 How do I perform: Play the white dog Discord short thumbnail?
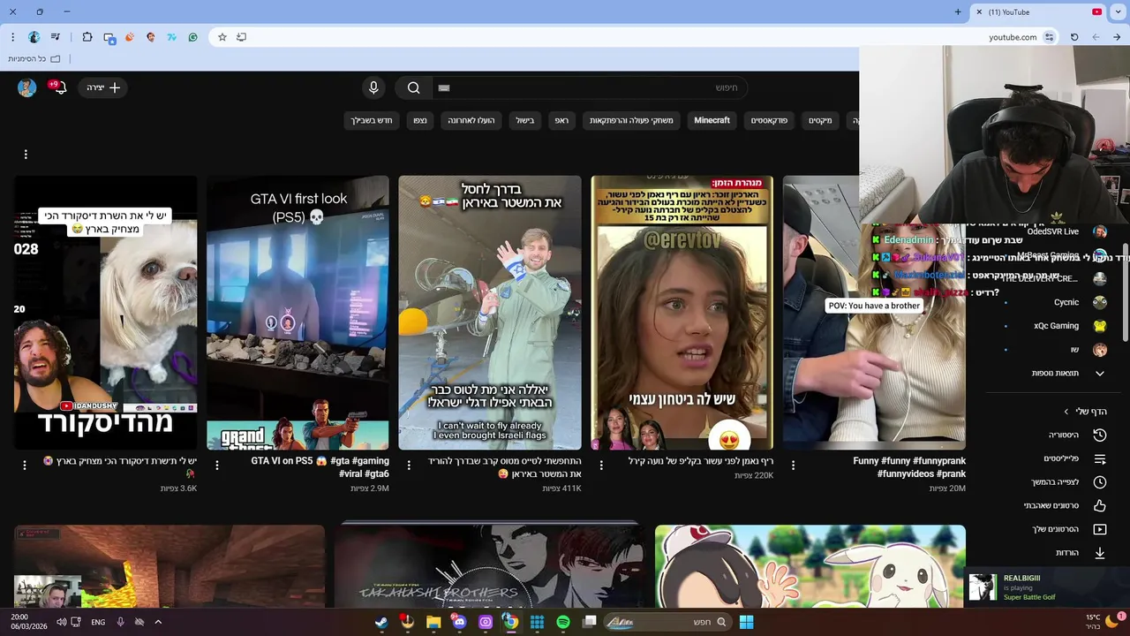pyautogui.click(x=105, y=313)
